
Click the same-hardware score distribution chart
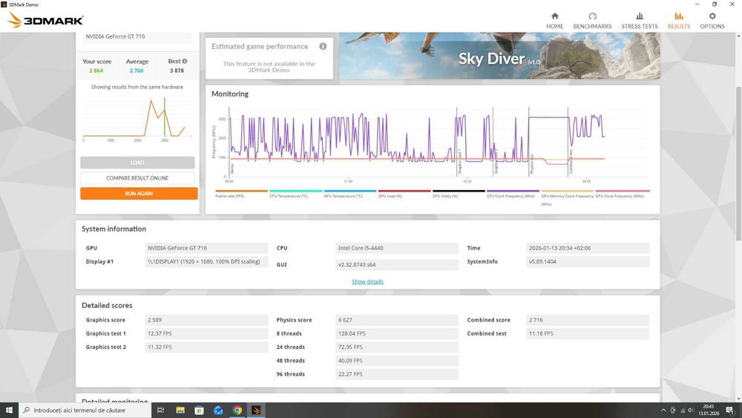click(137, 118)
